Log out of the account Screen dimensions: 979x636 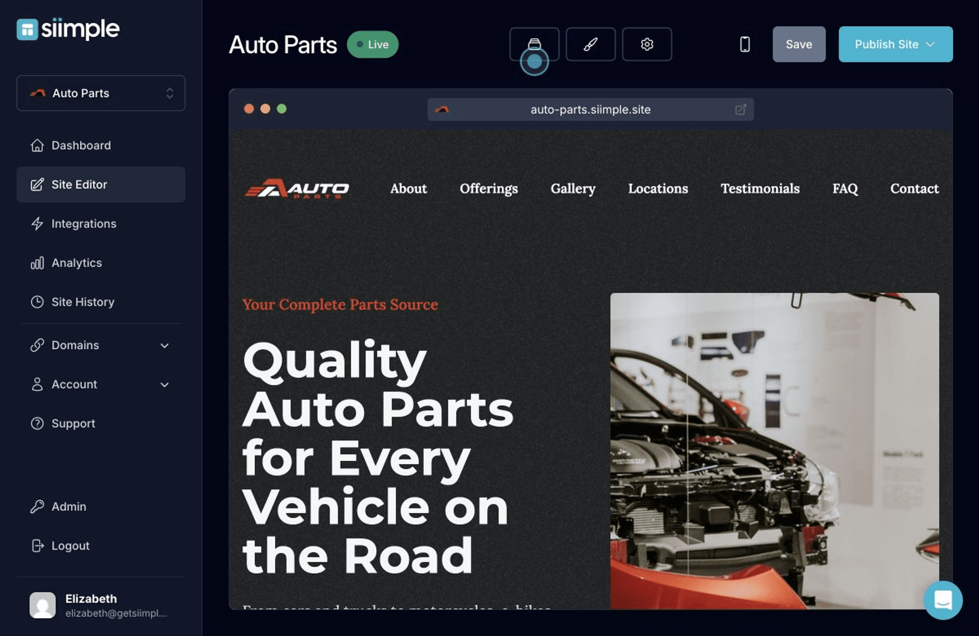(101, 545)
